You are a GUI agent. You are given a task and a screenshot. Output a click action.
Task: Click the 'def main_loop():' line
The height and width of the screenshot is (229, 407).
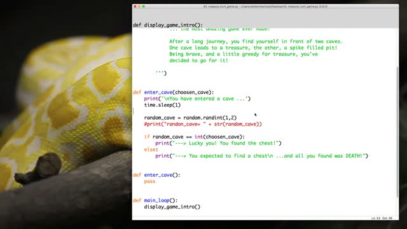click(x=155, y=200)
